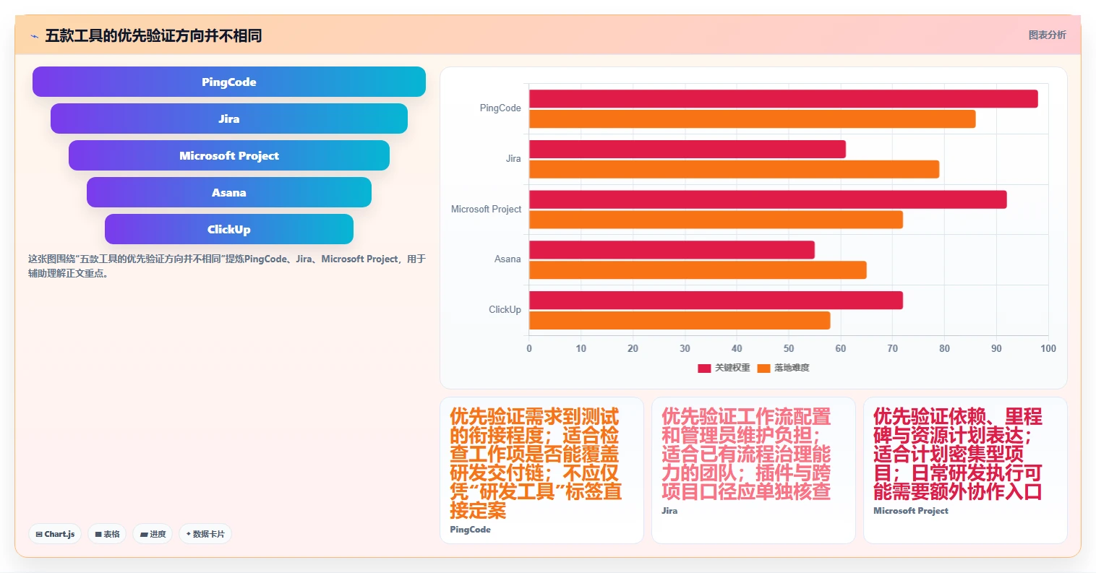Click the Asana y-axis label in chart

[508, 259]
